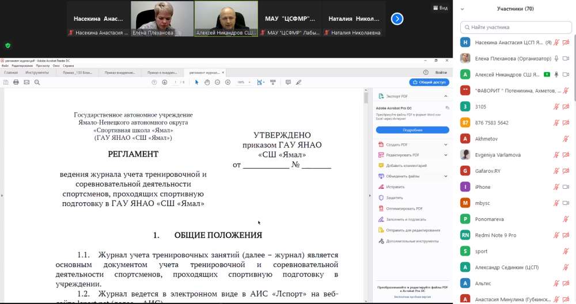Viewport: 576px width, 304px height.
Task: Open the Защитить shield tool
Action: click(395, 197)
